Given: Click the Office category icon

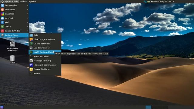Looking at the screenshot, I should (2, 27).
